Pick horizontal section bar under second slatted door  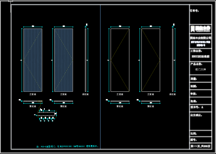(x=64, y=101)
